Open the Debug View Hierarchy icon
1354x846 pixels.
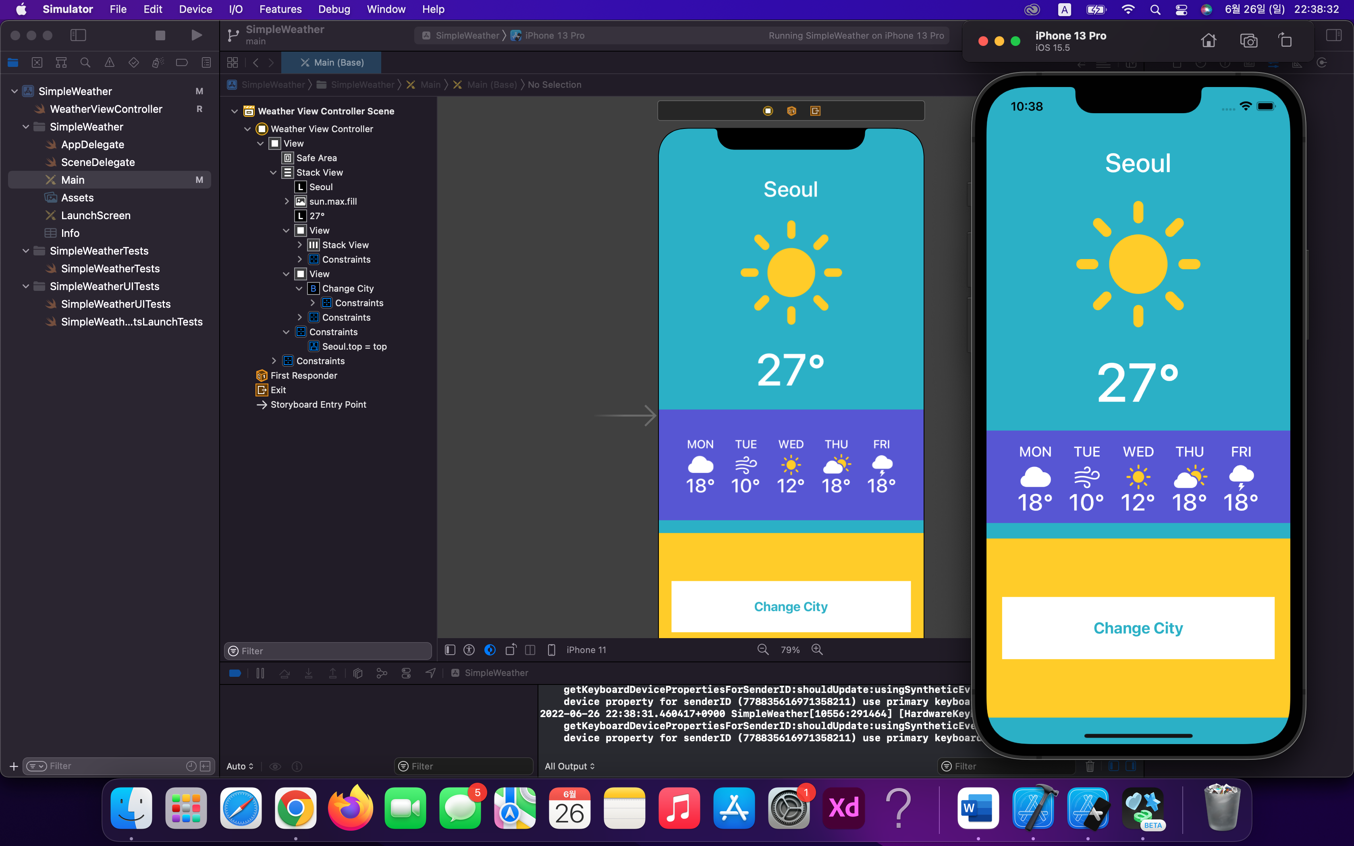[358, 673]
